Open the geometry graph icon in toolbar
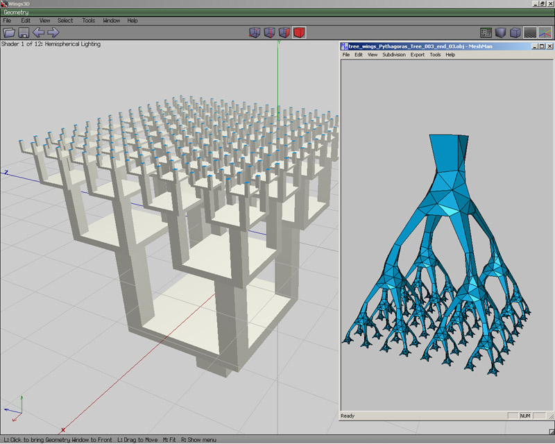555x444 pixels. coord(486,33)
